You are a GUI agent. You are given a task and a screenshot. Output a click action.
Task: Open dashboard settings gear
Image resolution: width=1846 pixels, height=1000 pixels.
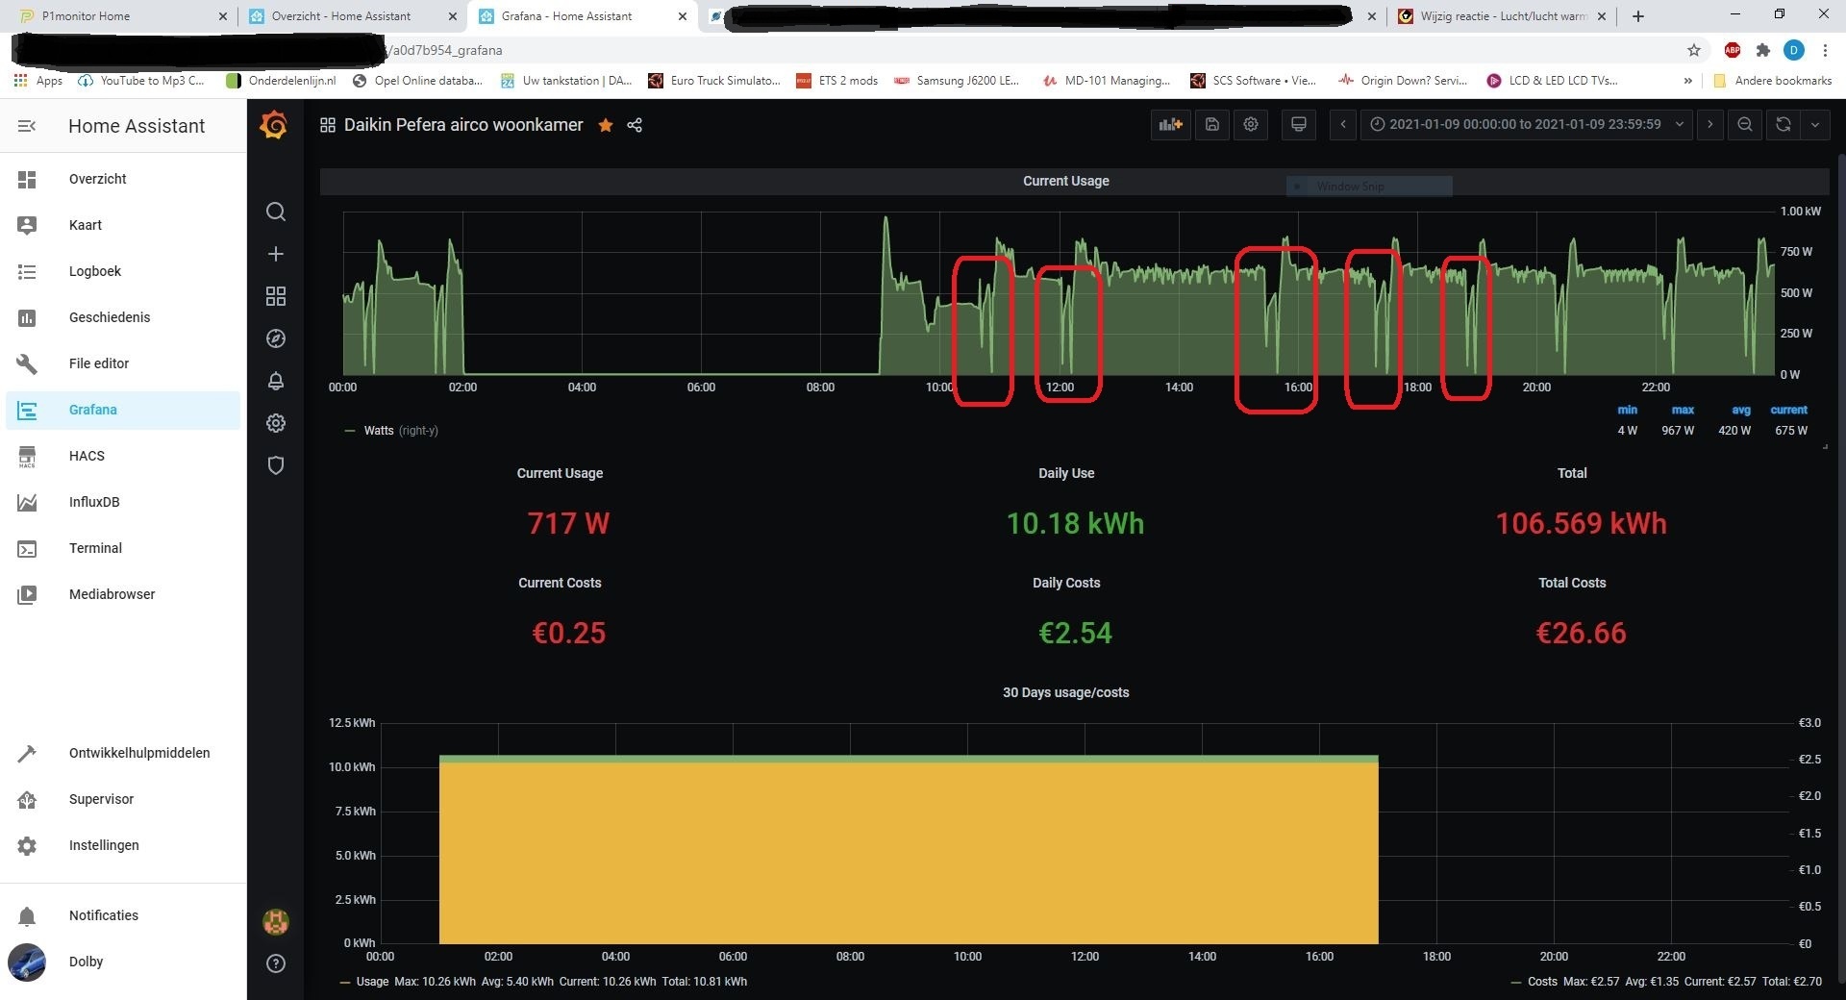1251,124
